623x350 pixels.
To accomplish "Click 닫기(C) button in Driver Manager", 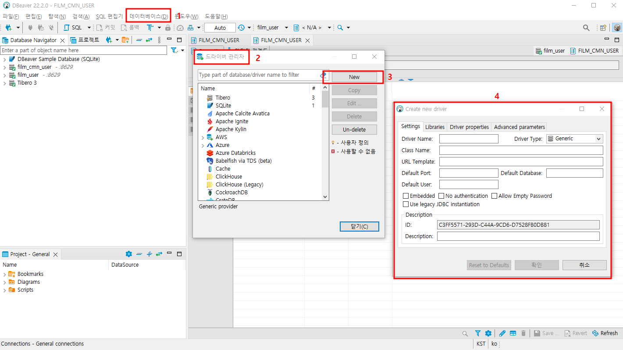I will [x=359, y=227].
